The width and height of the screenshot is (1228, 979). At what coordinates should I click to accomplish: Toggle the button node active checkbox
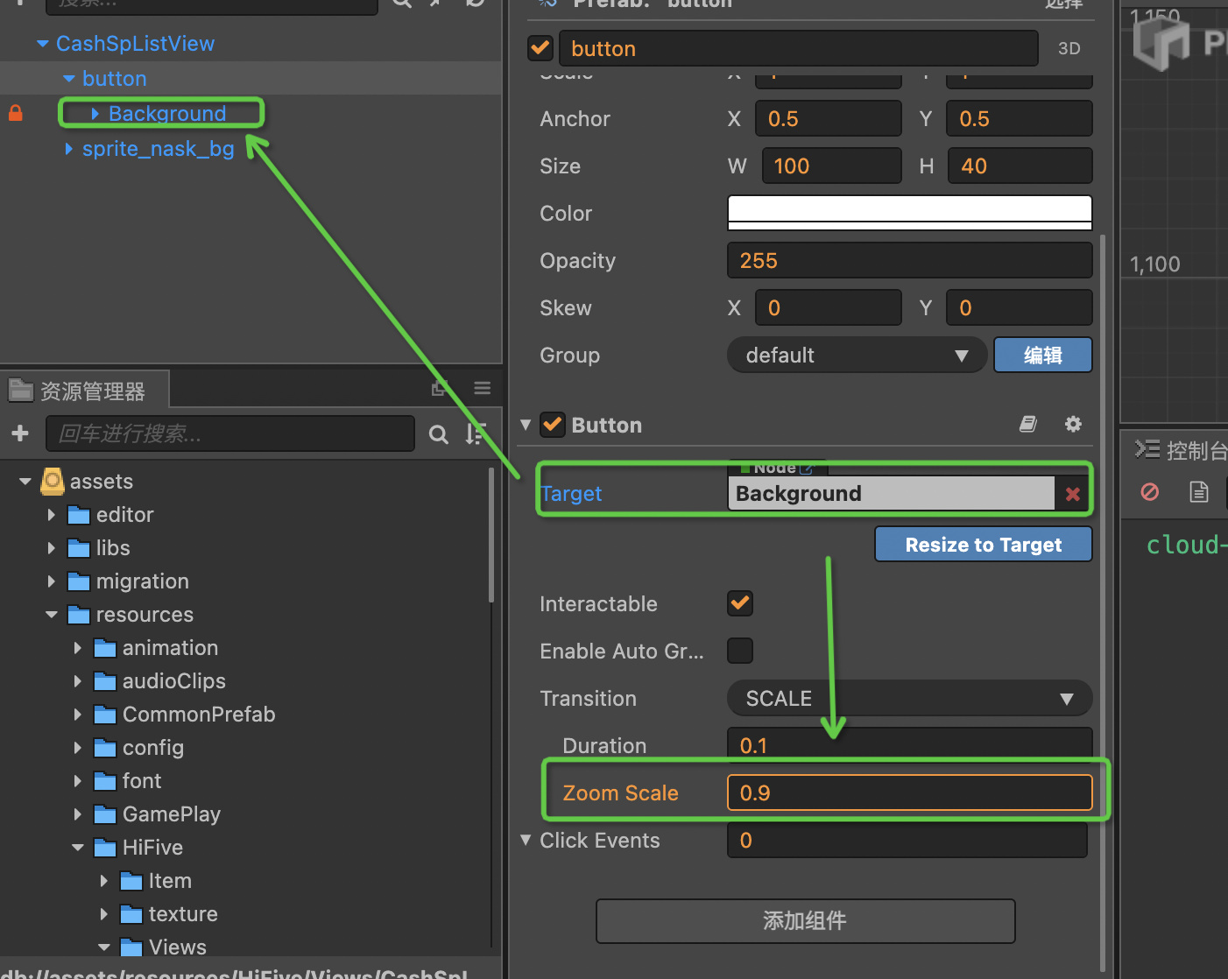[540, 48]
